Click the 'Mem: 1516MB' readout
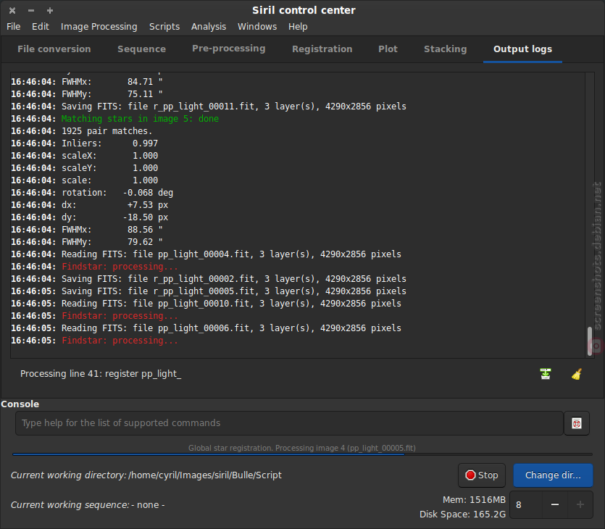 coord(474,500)
